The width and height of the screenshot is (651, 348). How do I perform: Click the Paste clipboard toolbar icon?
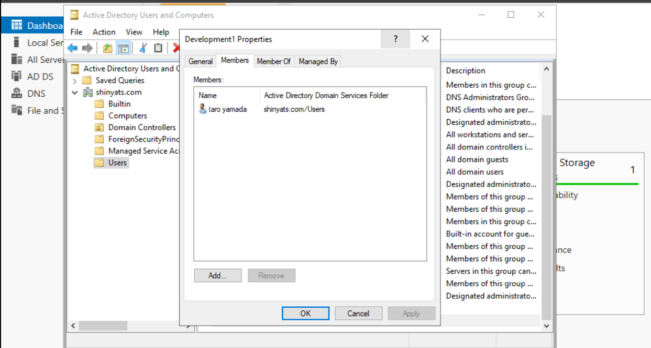(158, 48)
